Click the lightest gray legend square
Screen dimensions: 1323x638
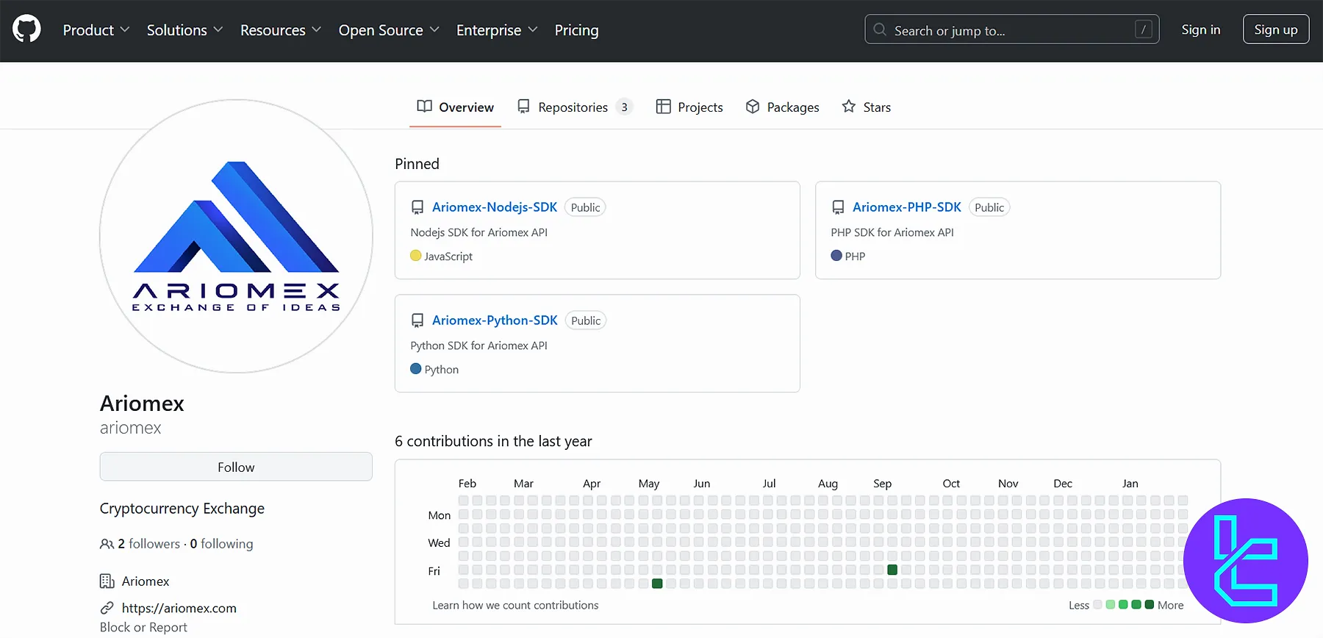point(1097,605)
